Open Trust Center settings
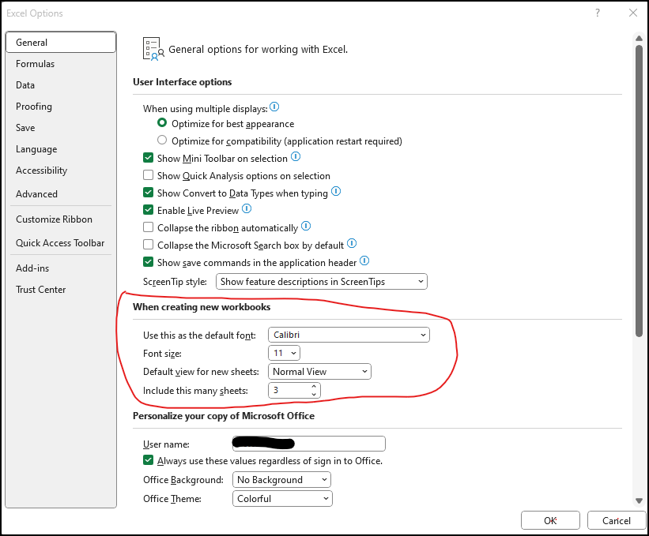Image resolution: width=649 pixels, height=536 pixels. coord(61,290)
